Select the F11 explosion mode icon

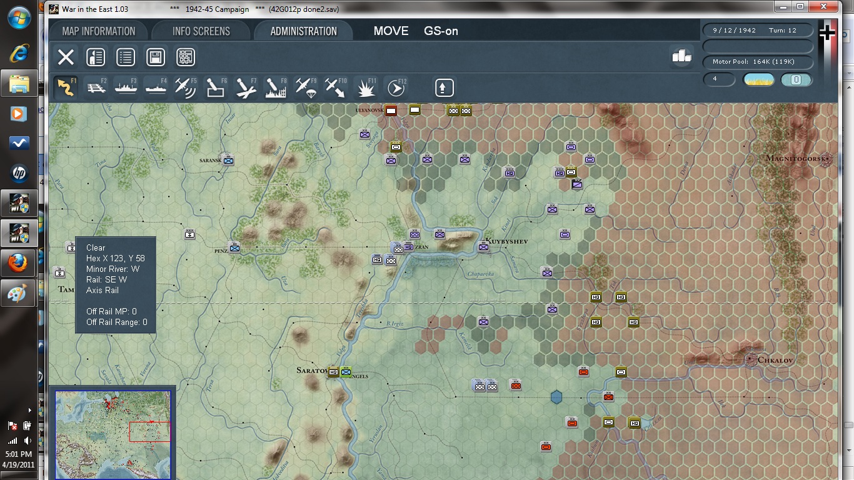(x=366, y=87)
